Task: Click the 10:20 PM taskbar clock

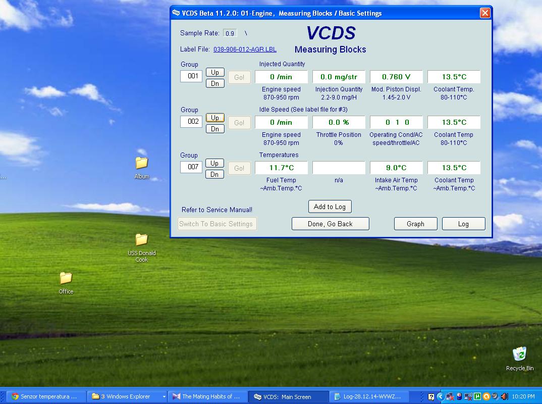Action: (523, 397)
